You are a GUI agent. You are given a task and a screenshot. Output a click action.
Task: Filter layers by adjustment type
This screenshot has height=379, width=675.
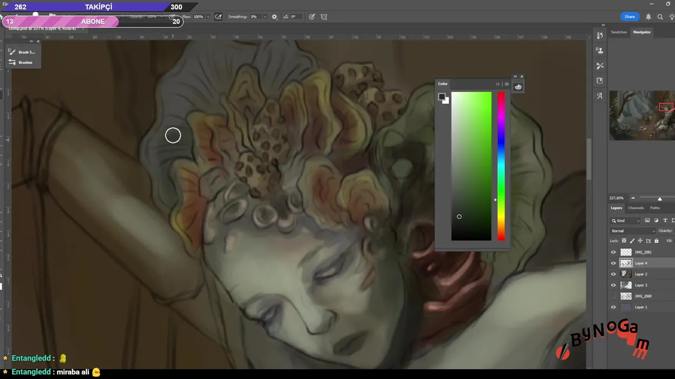[656, 221]
